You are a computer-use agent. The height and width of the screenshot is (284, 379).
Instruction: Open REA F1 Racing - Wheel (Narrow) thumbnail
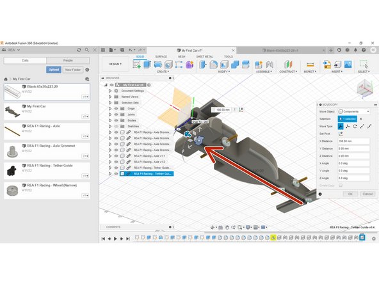tap(12, 191)
